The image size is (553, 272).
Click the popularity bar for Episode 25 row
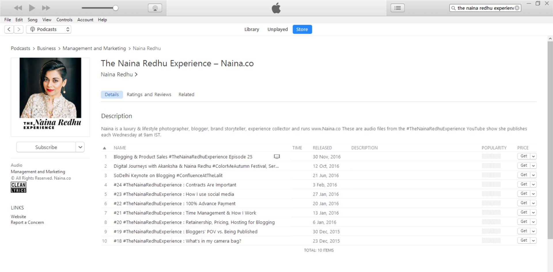[x=491, y=157]
